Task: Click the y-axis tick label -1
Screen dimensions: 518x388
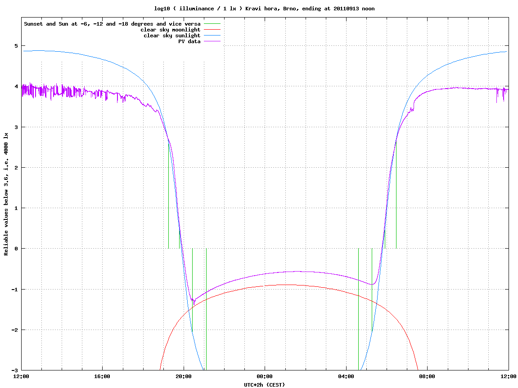Action: (x=15, y=290)
